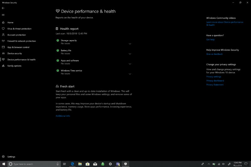Click the window icon for App & browser control

pyautogui.click(x=3, y=47)
